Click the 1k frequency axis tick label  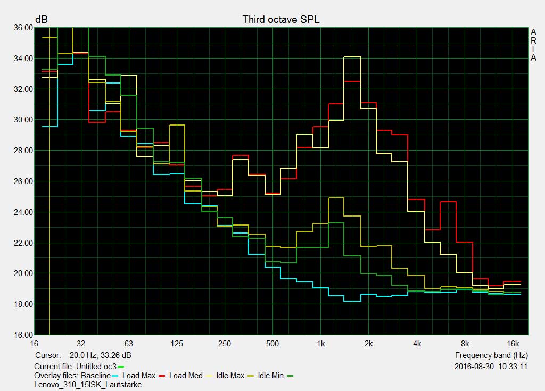pyautogui.click(x=320, y=344)
